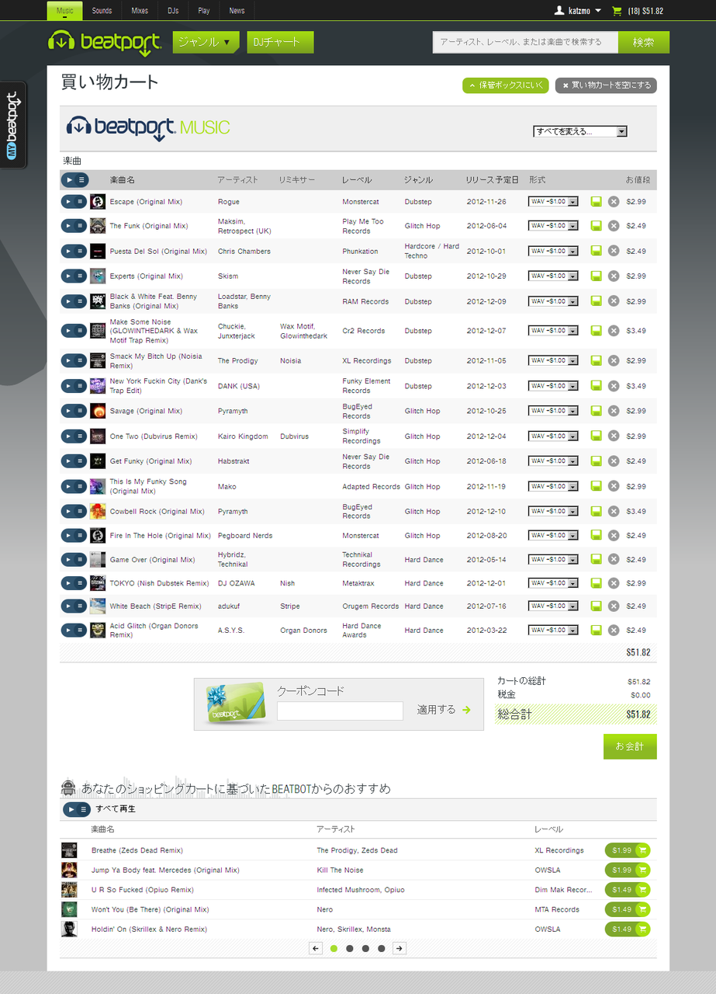Open the shopping cart icon in top bar

[x=617, y=11]
